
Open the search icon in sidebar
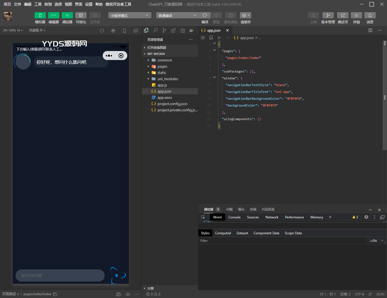click(155, 30)
